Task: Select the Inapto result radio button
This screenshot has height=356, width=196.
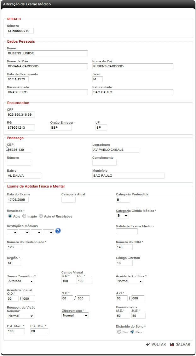Action: [24, 216]
